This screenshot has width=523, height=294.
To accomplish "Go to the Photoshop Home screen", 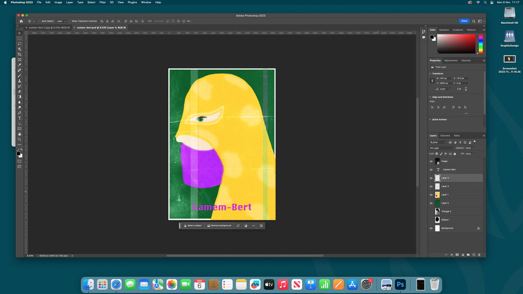I will click(x=21, y=21).
